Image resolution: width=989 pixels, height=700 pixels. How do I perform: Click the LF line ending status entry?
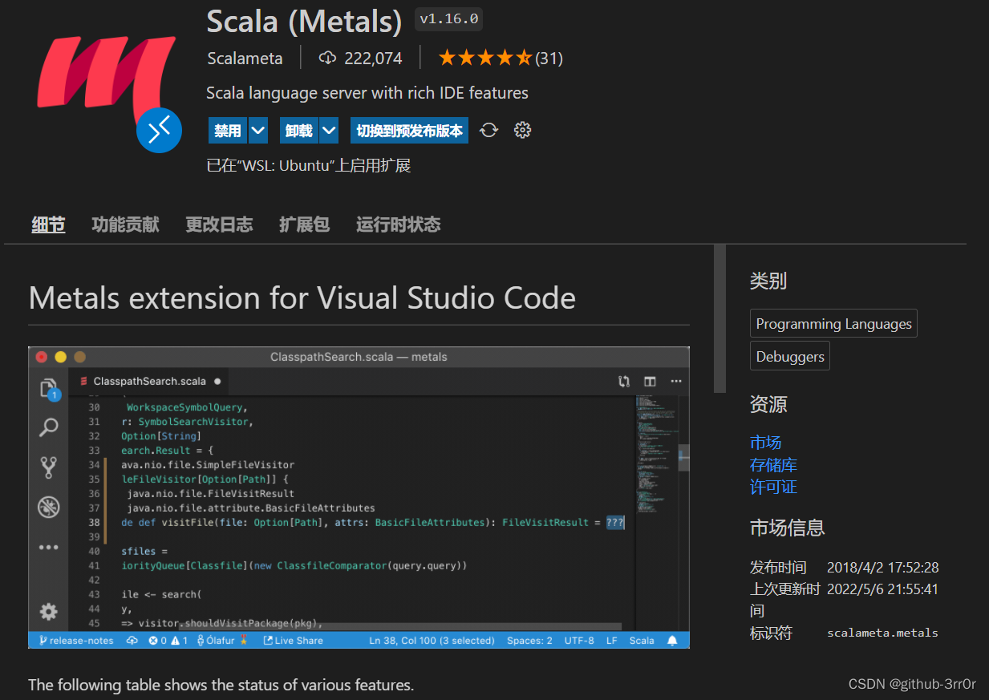(611, 641)
